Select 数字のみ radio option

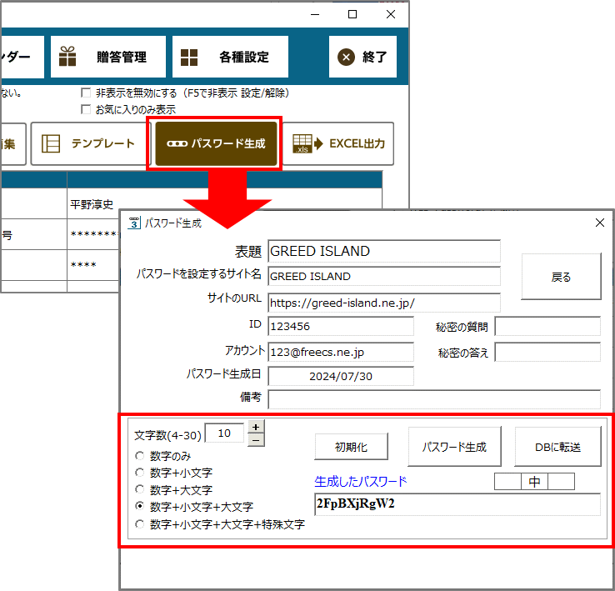click(139, 456)
